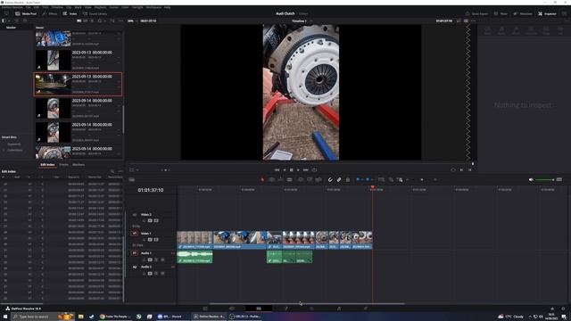Select the Edit Index tab

(47, 164)
